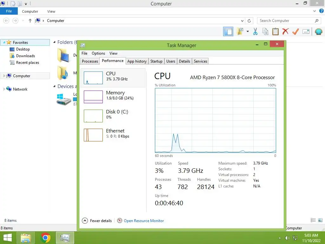Click the orange checkmark Properties icon
The height and width of the screenshot is (244, 325).
tap(295, 31)
